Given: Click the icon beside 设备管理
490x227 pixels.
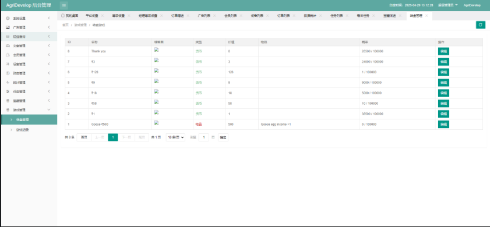Looking at the screenshot, I should click(8, 64).
